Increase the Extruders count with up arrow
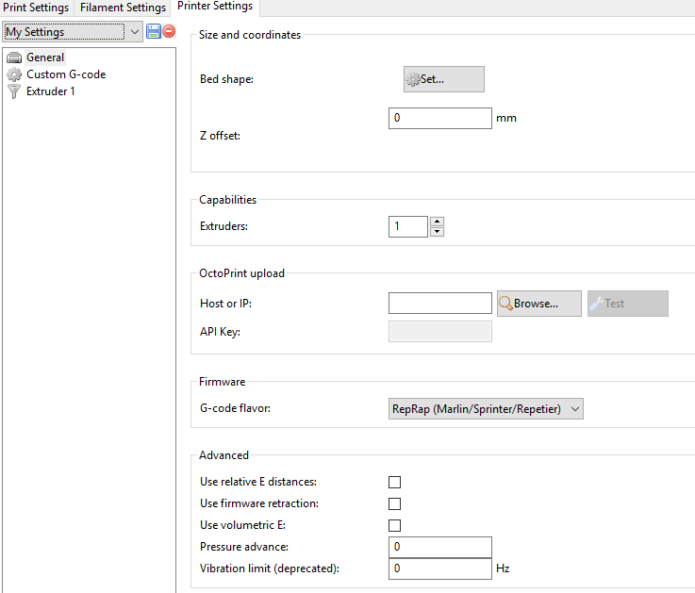The image size is (695, 593). point(437,222)
